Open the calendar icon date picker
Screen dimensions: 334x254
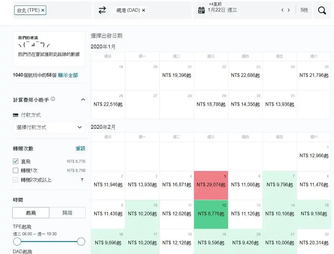201,10
